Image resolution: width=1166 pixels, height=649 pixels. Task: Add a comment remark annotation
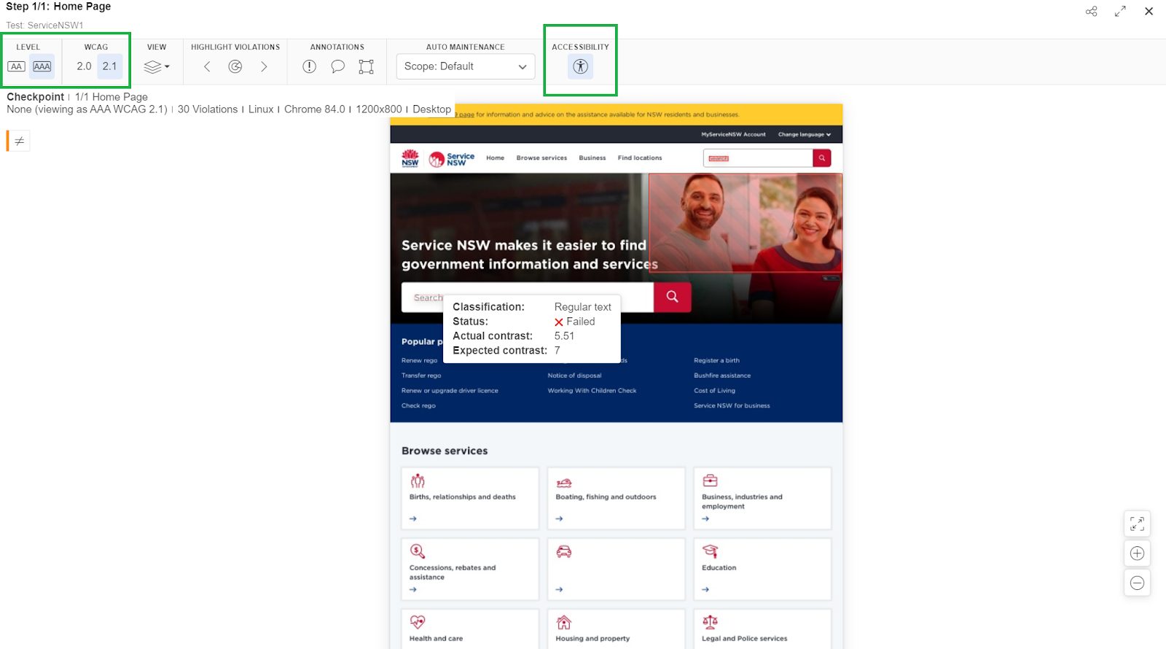point(337,67)
